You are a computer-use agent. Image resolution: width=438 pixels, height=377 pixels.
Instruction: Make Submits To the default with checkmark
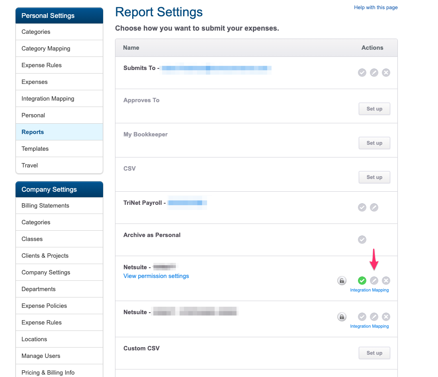coord(362,73)
